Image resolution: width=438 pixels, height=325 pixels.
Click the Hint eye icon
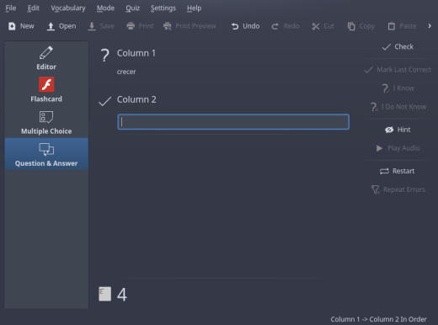click(x=389, y=130)
